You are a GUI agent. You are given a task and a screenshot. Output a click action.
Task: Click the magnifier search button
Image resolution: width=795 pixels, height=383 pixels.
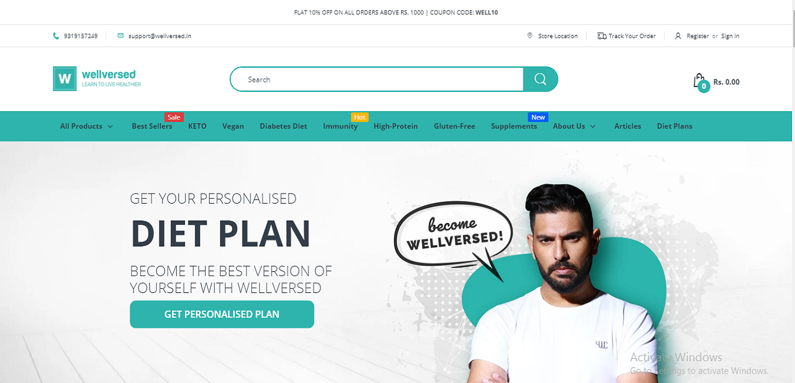coord(540,79)
